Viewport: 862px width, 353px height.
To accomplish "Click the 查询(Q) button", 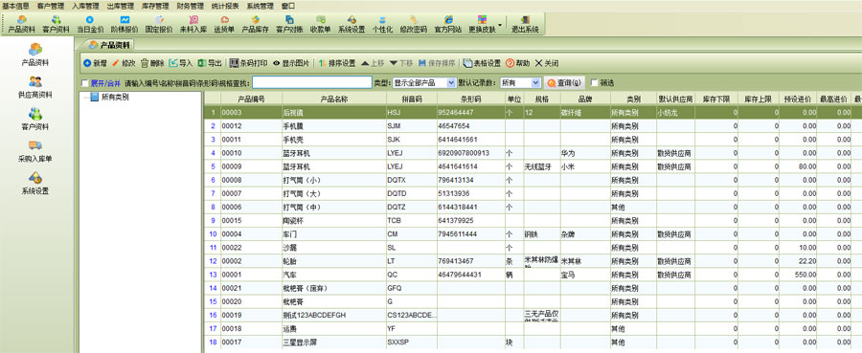I will point(564,83).
